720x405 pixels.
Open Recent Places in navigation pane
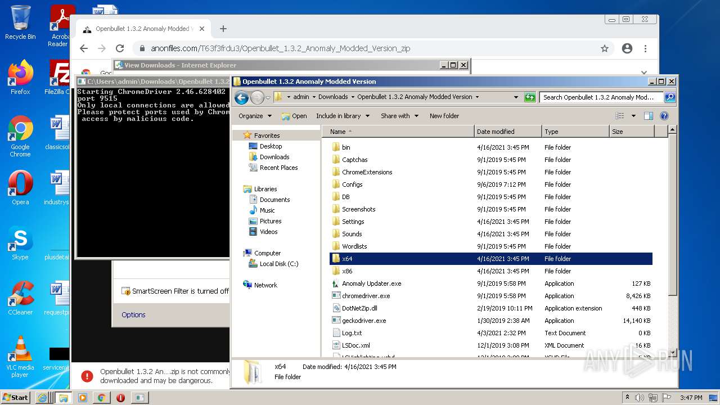pyautogui.click(x=278, y=168)
